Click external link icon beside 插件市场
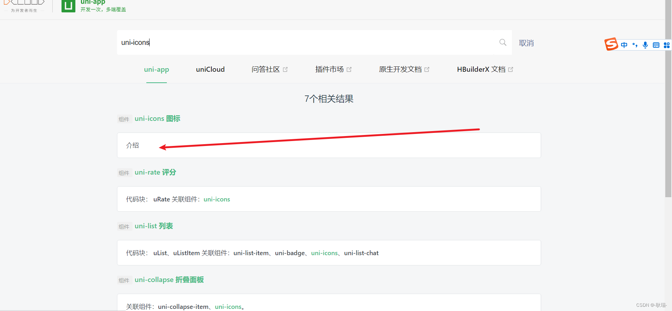672x311 pixels. [x=349, y=70]
